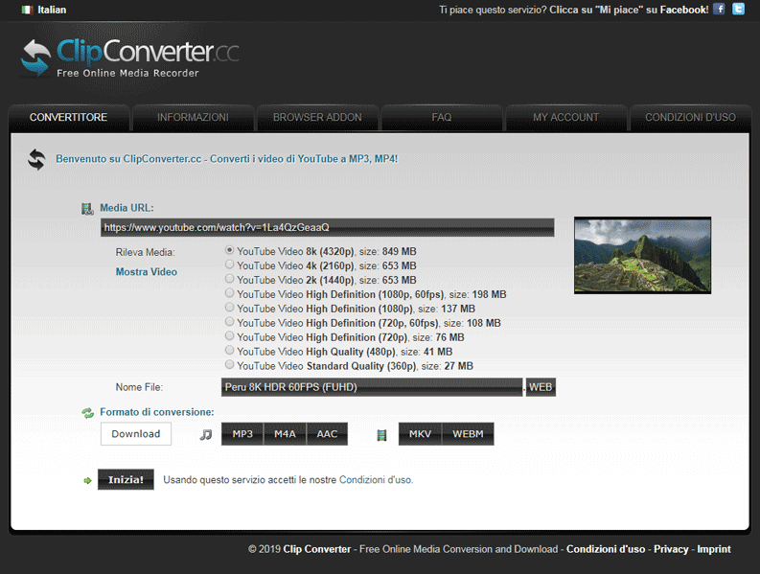Click footer Privacy link

[671, 549]
